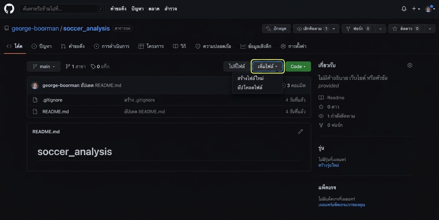The image size is (439, 220).
Task: Click the ไปที่ไฟล์ button
Action: point(237,66)
